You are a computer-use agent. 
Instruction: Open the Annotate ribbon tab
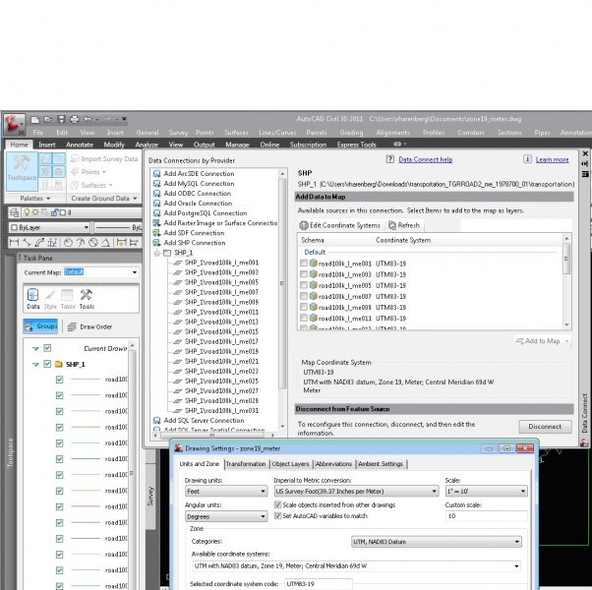point(80,145)
